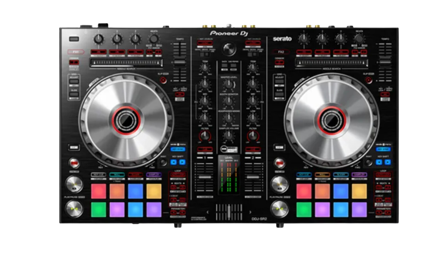The width and height of the screenshot is (425, 276).
Task: Tap the right deck yellow performance pad
Action: pos(359,191)
